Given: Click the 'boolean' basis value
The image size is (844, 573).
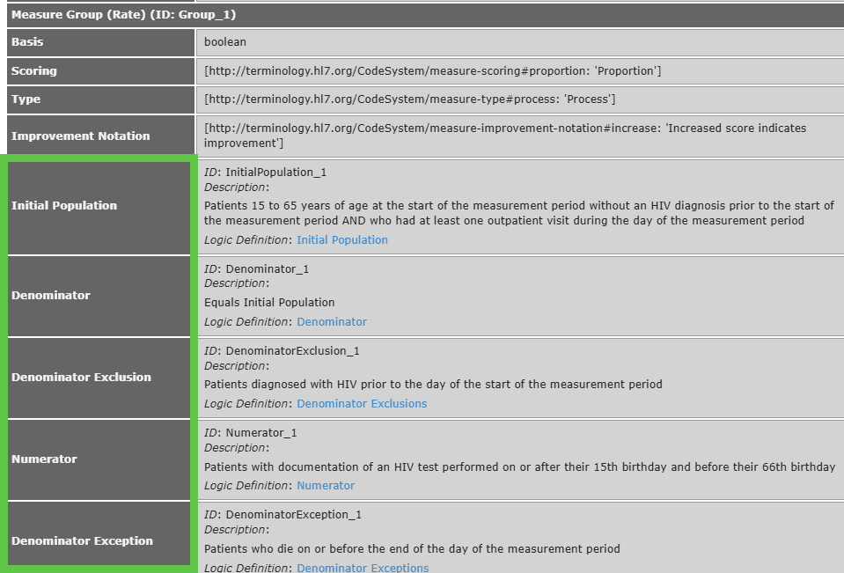Looking at the screenshot, I should tap(224, 42).
